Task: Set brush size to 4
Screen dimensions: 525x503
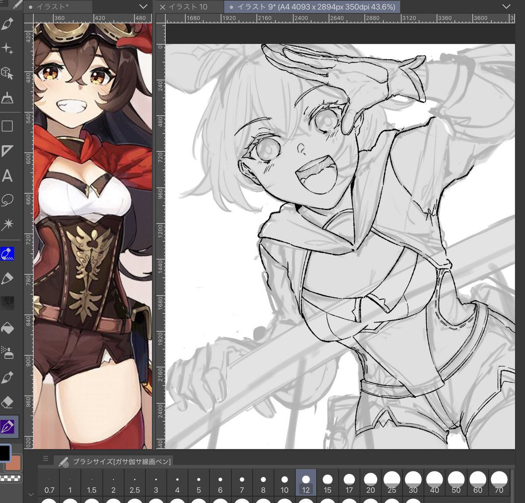Action: (x=177, y=483)
